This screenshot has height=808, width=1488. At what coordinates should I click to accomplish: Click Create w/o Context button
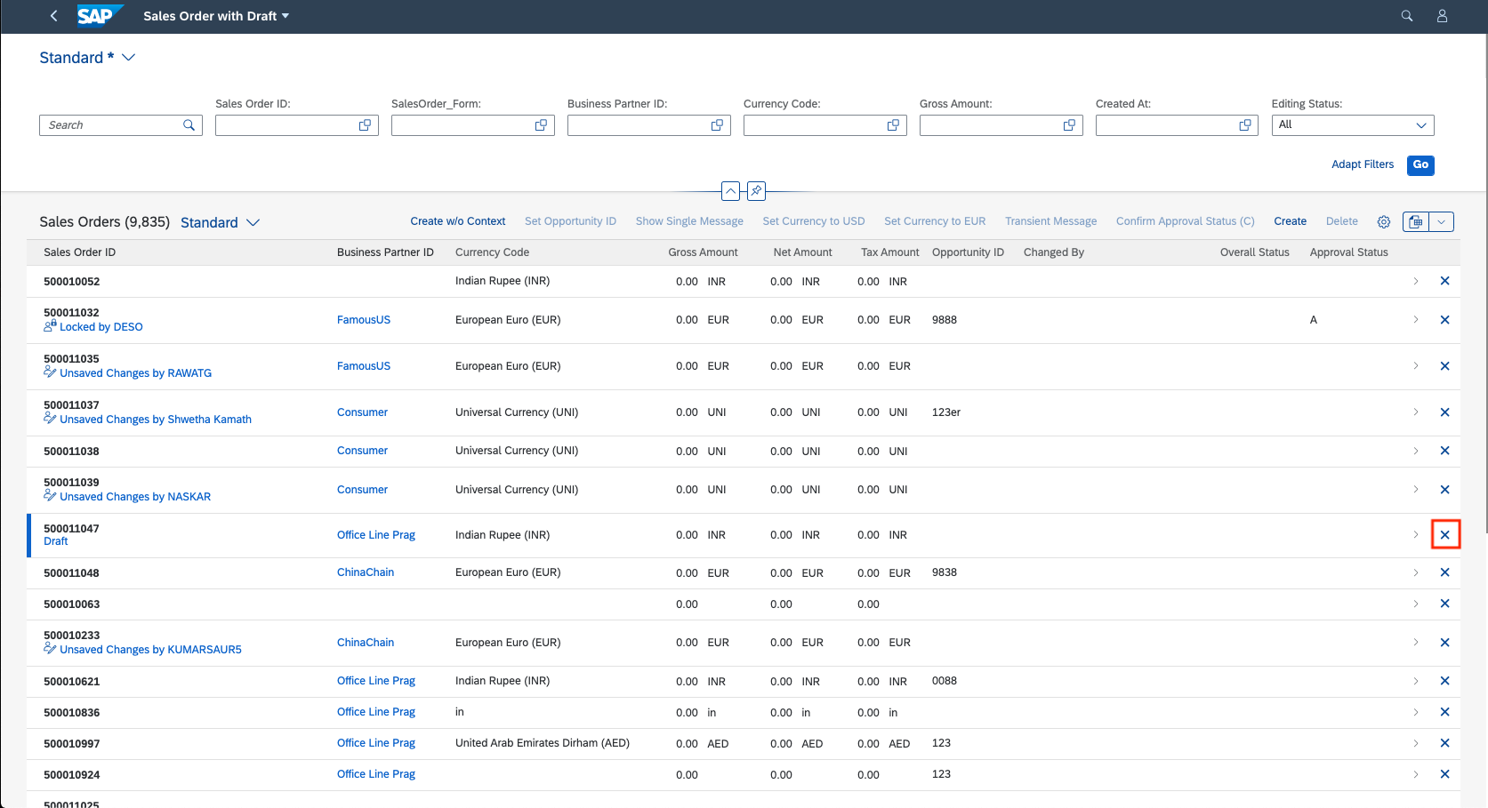click(457, 221)
